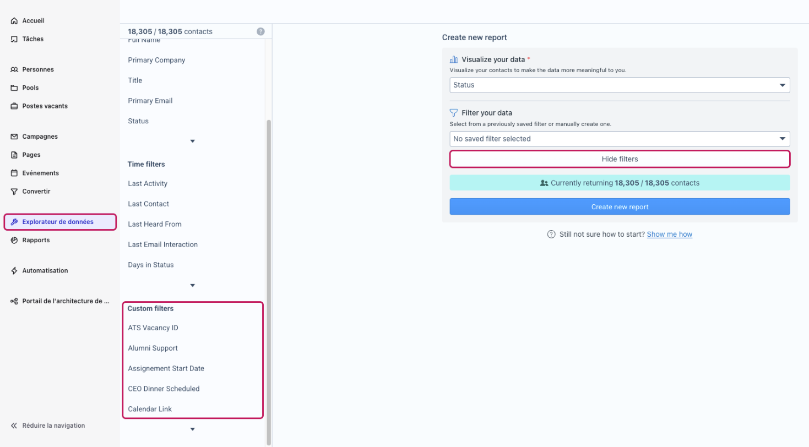Choose the CEO Dinner Scheduled filter
This screenshot has width=809, height=447.
pos(164,389)
